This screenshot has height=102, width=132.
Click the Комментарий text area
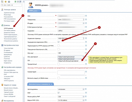click(71, 73)
